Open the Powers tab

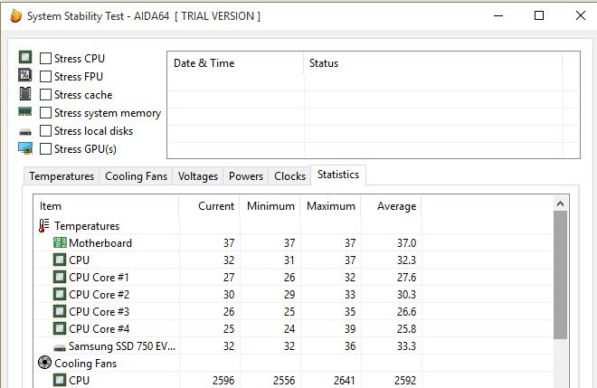tap(245, 176)
